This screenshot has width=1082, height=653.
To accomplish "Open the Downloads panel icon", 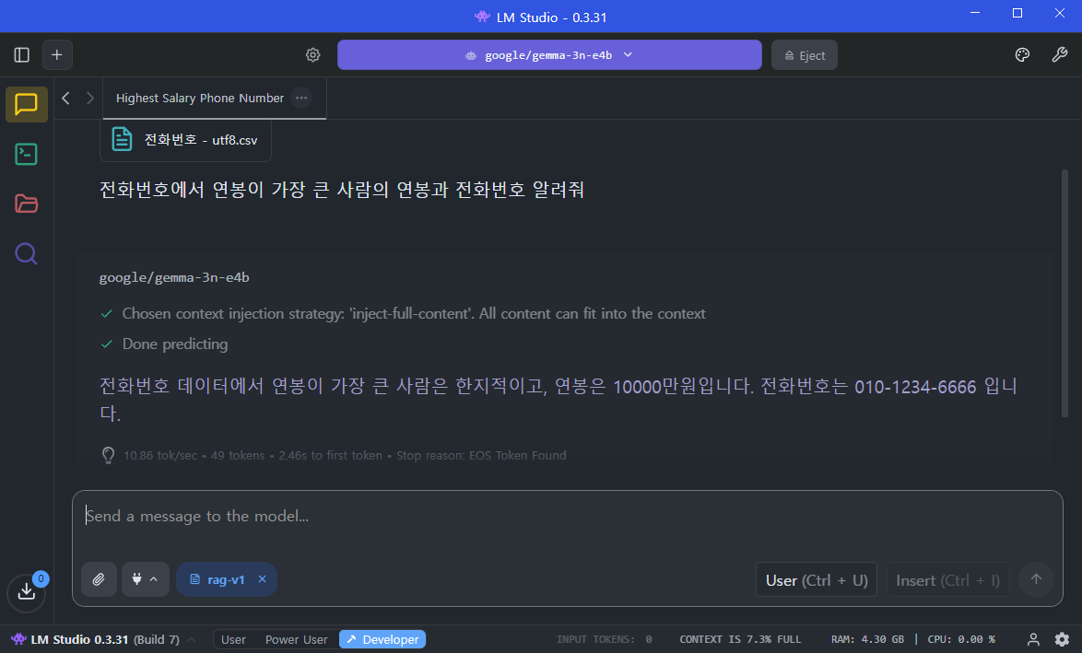I will click(27, 591).
